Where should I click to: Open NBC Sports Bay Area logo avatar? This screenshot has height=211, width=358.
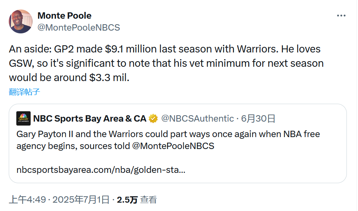coord(23,118)
